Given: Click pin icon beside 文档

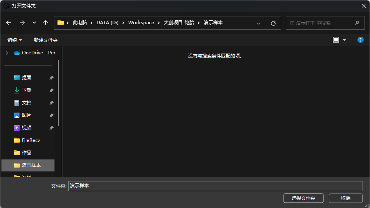Looking at the screenshot, I should click(x=51, y=103).
